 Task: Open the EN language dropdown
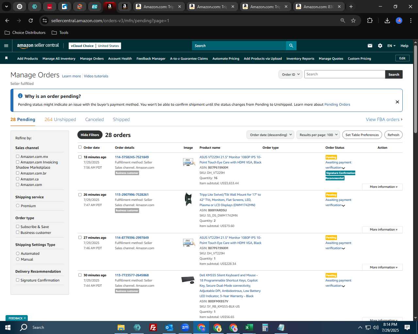coord(391,46)
